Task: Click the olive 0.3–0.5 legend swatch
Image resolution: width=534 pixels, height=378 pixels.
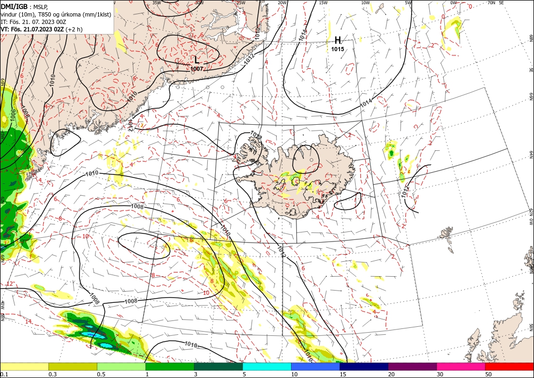Action: coord(73,366)
